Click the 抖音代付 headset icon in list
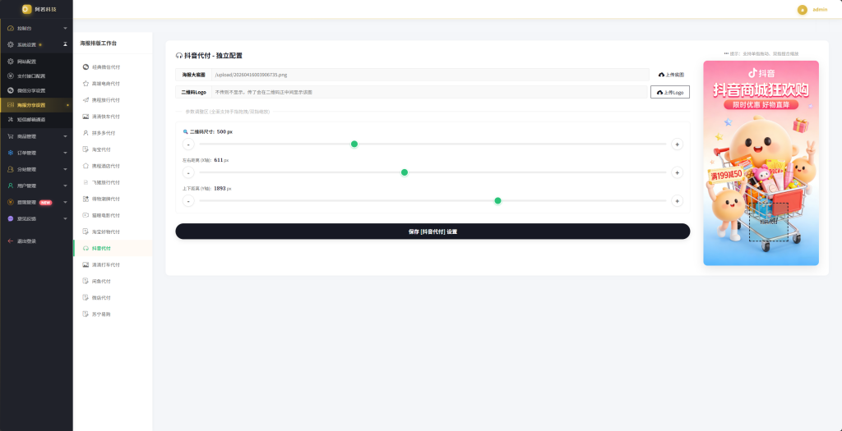This screenshot has height=431, width=842. (x=86, y=248)
